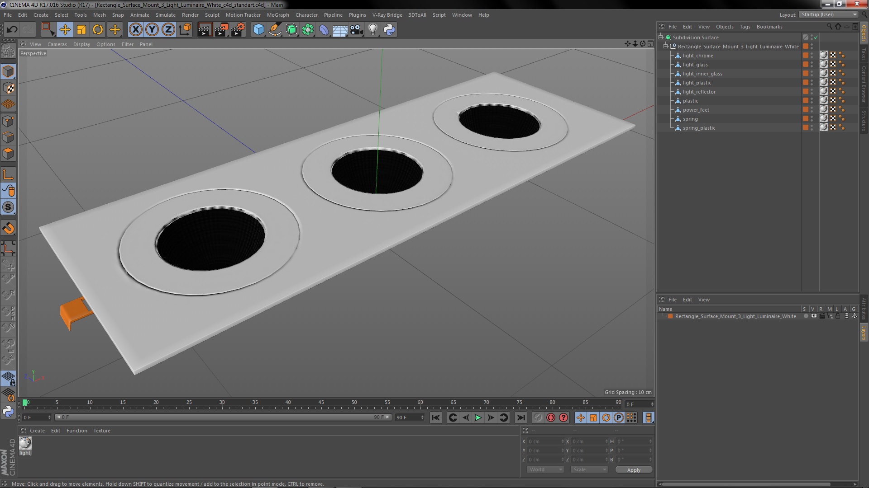Toggle Z axis lock
Viewport: 869px width, 488px height.
[x=168, y=30]
